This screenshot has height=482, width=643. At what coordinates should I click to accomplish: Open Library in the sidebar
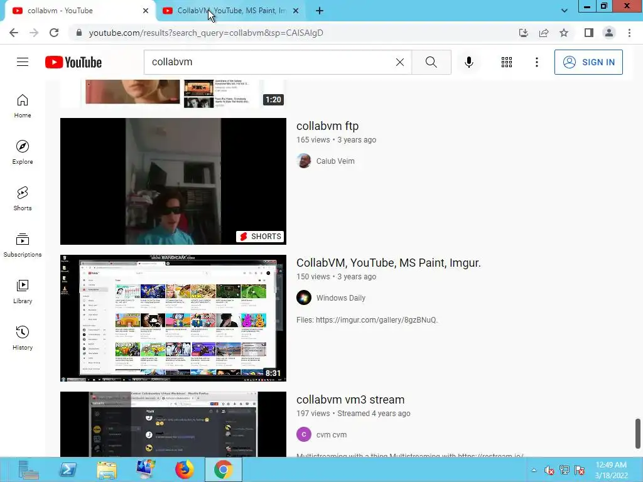(x=23, y=291)
